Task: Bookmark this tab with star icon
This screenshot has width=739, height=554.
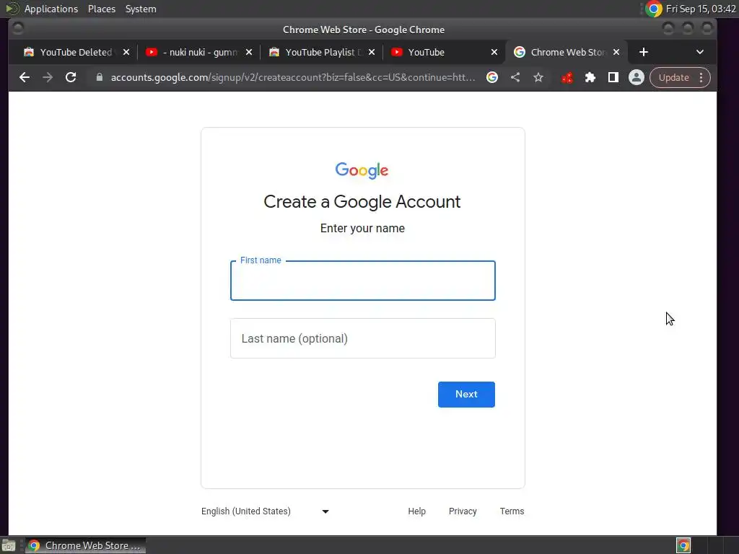Action: [538, 77]
